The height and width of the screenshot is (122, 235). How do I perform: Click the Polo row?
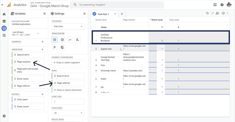click(x=160, y=65)
